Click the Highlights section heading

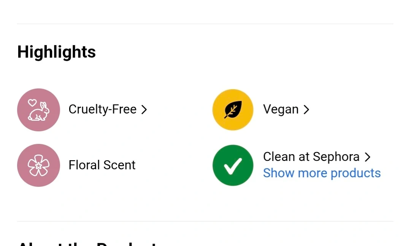tap(56, 52)
